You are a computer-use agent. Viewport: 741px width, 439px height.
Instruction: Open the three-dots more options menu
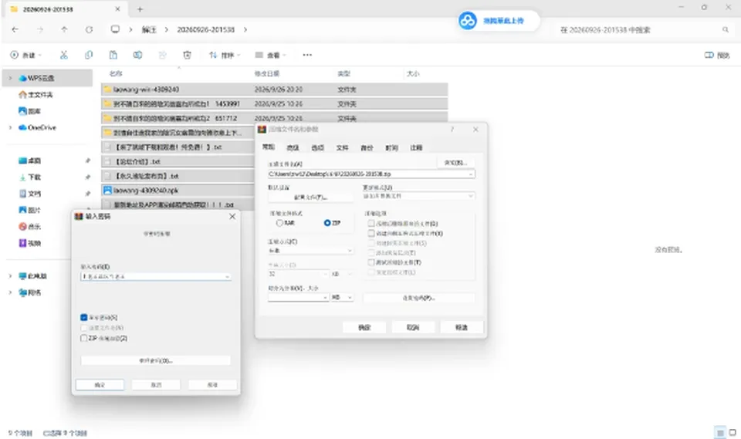pos(307,55)
